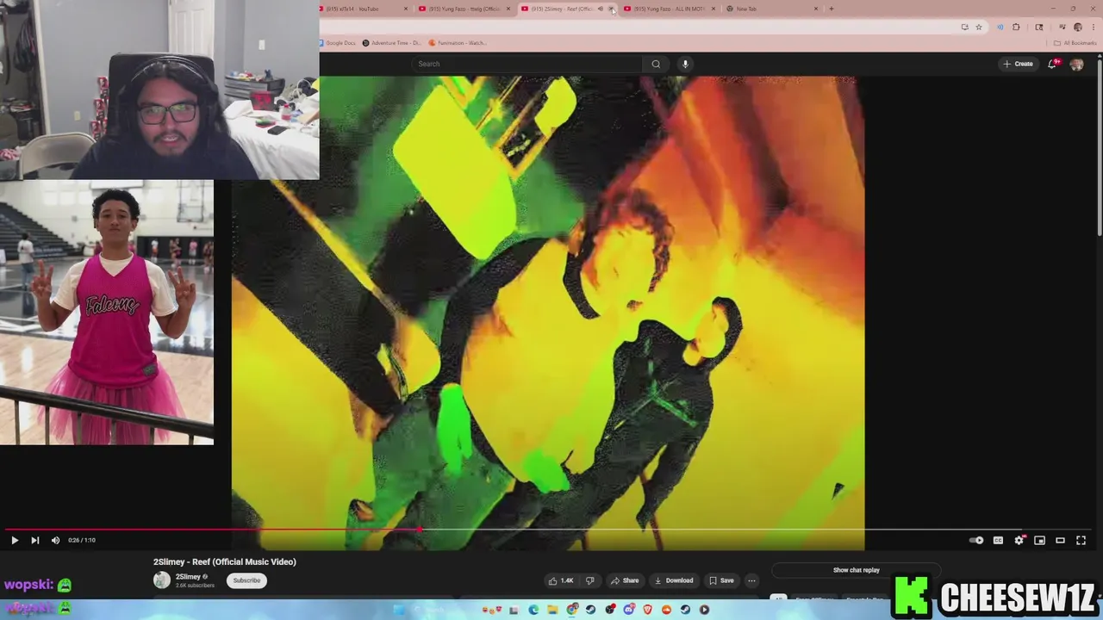Share the Reef music video
Image resolution: width=1103 pixels, height=620 pixels.
625,580
